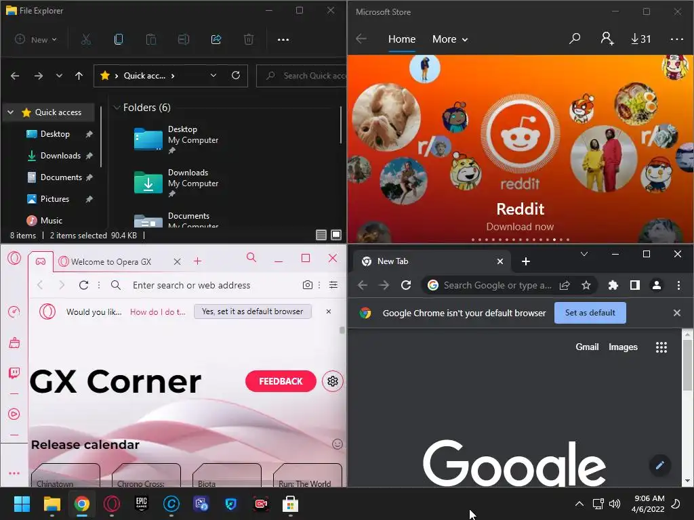
Task: Collapse the Quick access tree node
Action: (x=11, y=112)
